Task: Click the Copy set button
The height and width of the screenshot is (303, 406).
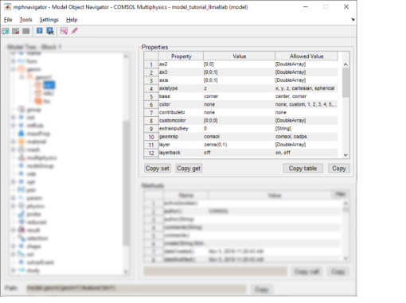Action: tap(158, 169)
